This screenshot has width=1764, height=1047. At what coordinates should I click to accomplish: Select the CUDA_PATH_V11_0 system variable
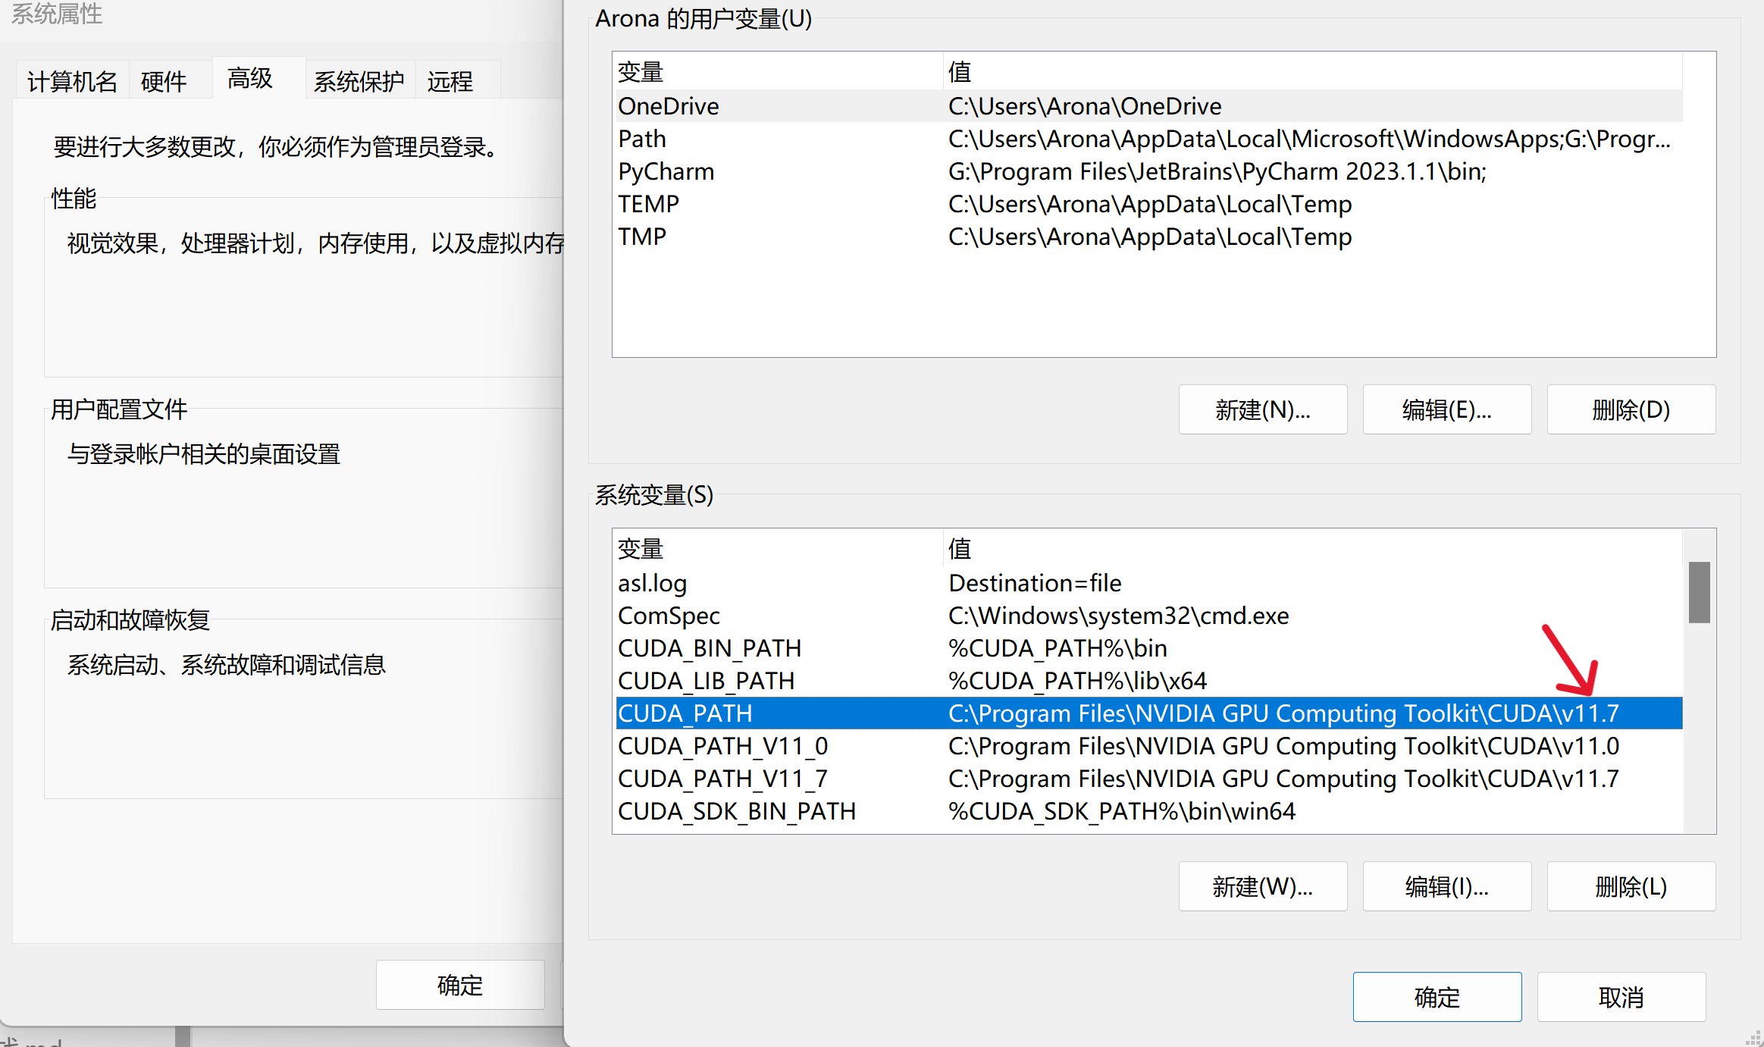coord(1149,746)
